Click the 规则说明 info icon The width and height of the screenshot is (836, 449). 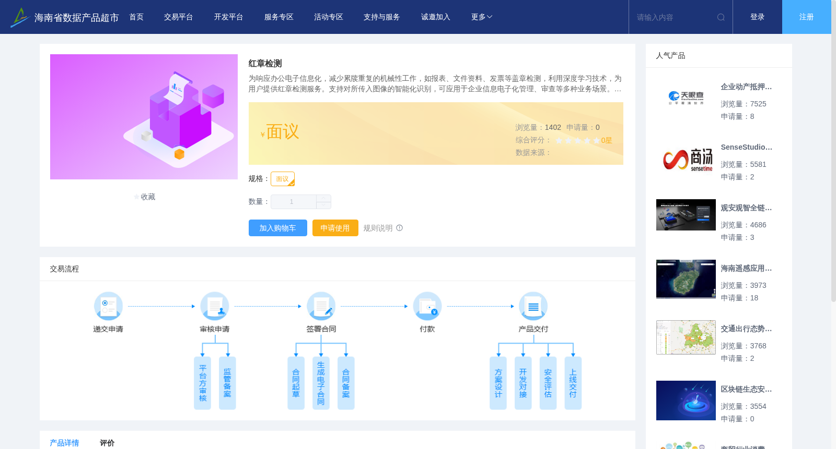click(399, 228)
